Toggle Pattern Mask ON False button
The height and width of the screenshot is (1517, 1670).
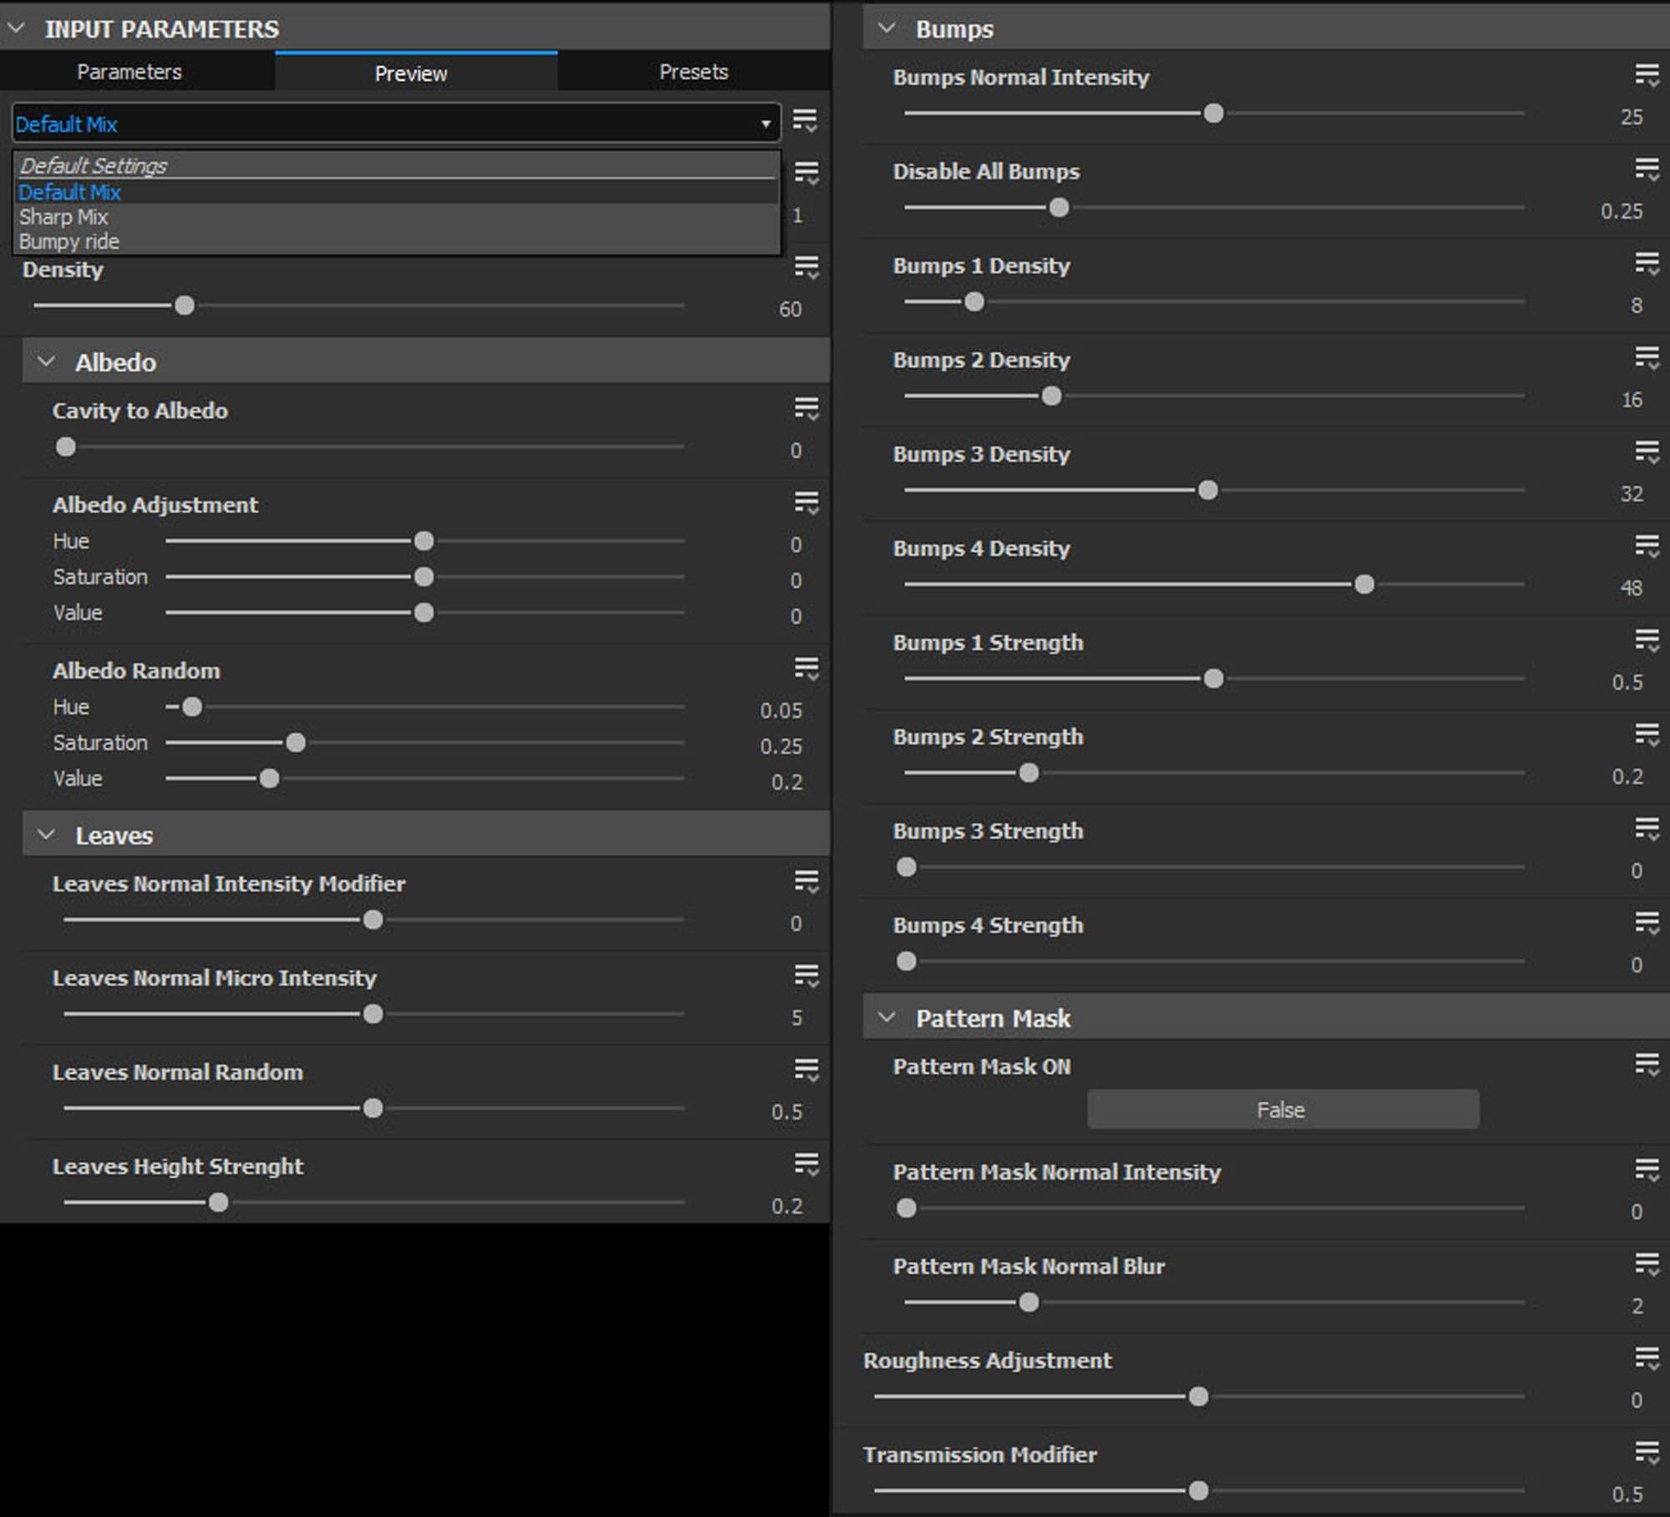click(1282, 1110)
